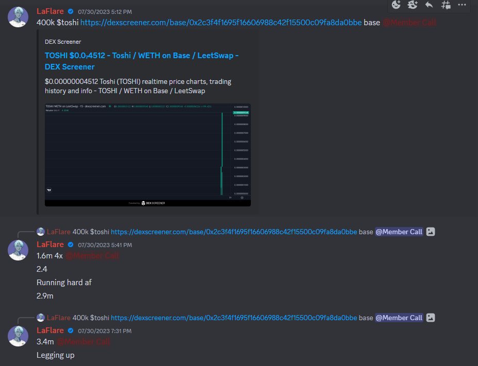478x366 pixels.
Task: Click the DEX Screener provider name in embed
Action: coord(63,42)
